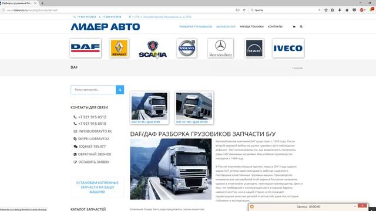Select the MAN brand logo
The height and width of the screenshot is (211, 376).
click(x=254, y=48)
